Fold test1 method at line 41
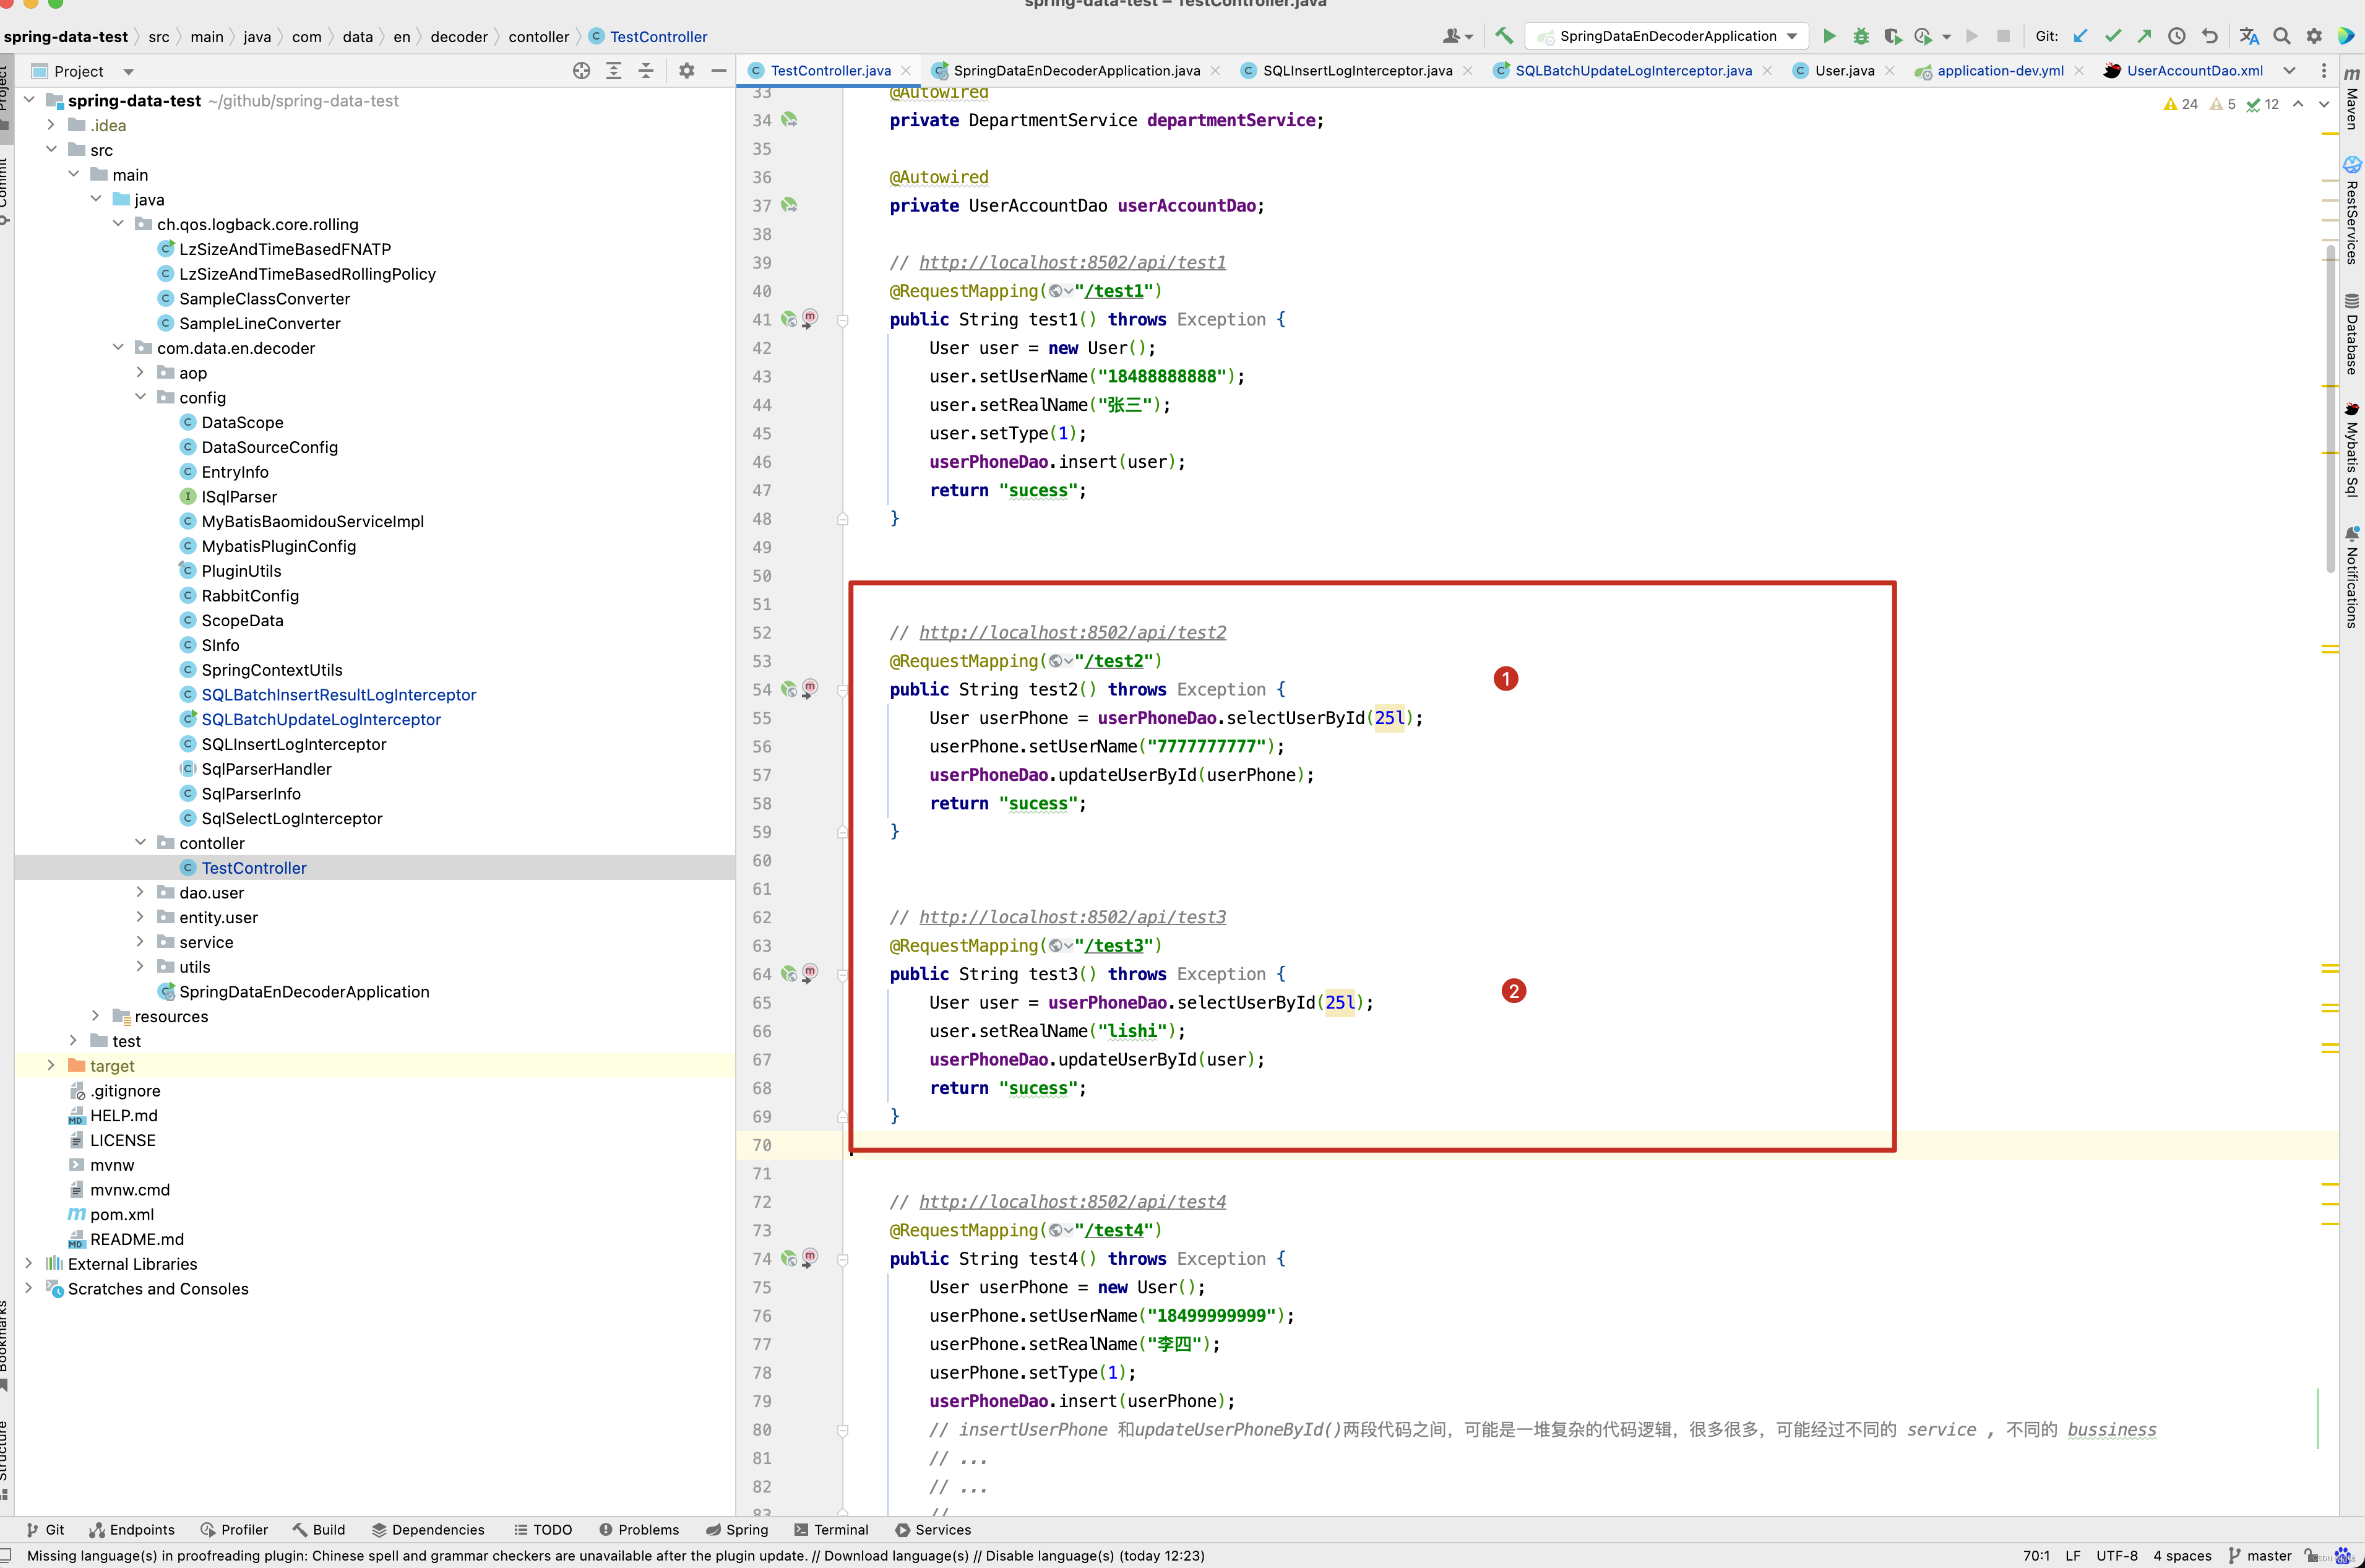Image resolution: width=2365 pixels, height=1568 pixels. point(843,320)
